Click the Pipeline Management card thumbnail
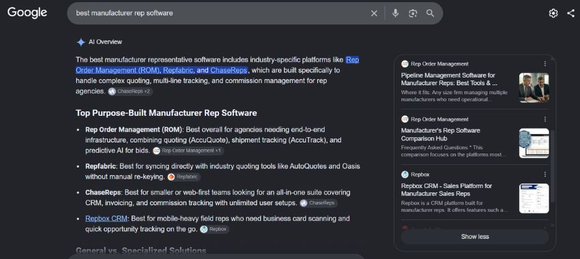 [534, 87]
